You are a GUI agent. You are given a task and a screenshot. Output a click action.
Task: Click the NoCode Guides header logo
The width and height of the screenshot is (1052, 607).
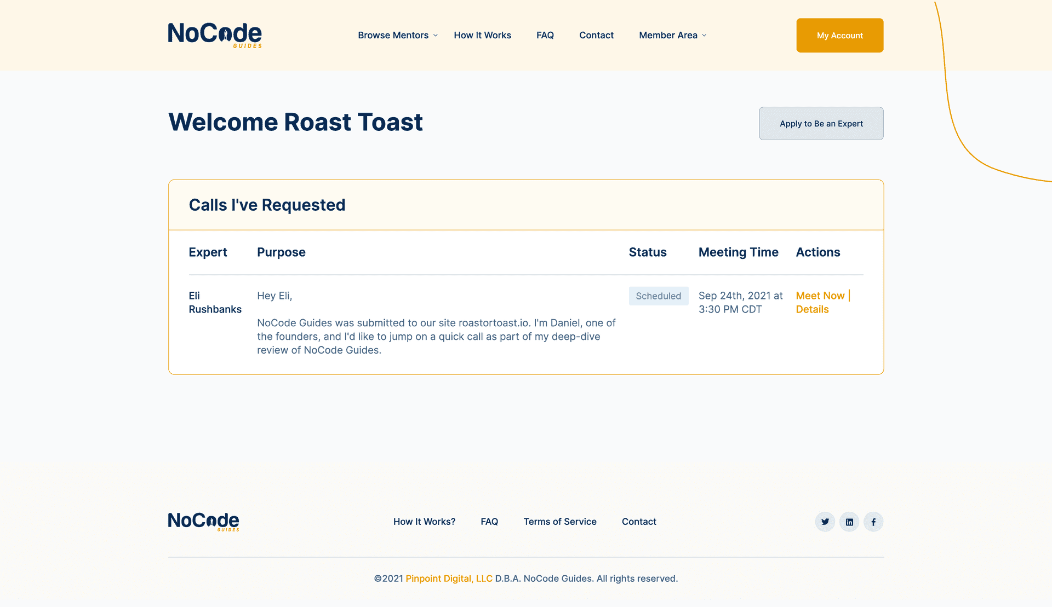pyautogui.click(x=215, y=35)
